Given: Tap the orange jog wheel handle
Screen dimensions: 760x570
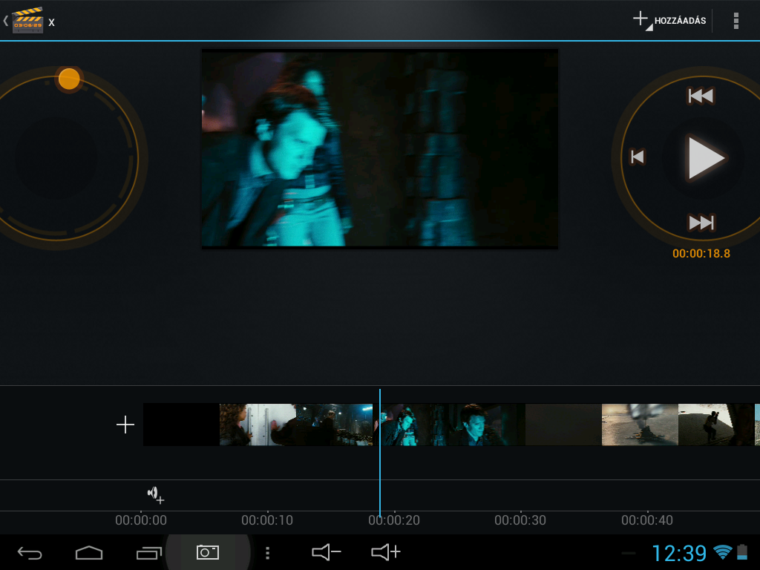Looking at the screenshot, I should pyautogui.click(x=69, y=79).
